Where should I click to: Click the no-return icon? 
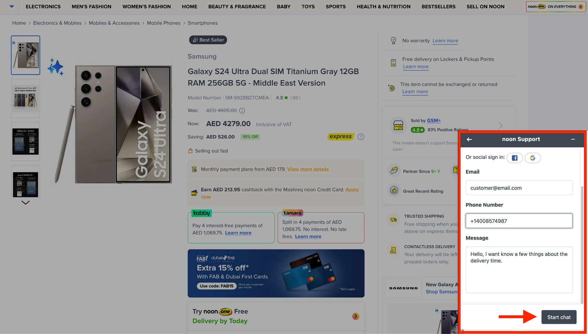pyautogui.click(x=391, y=88)
